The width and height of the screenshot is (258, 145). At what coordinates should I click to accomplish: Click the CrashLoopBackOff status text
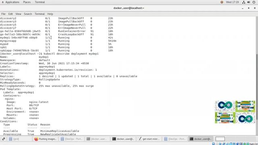[x=71, y=34]
